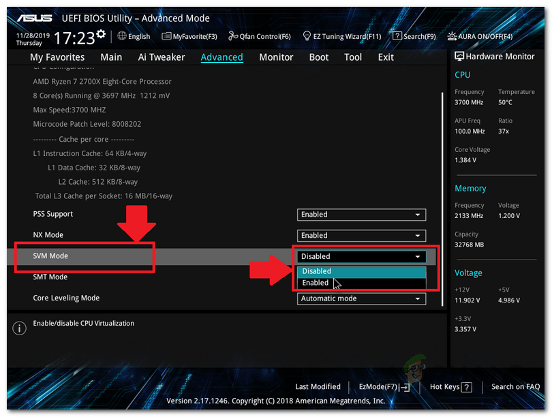
Task: Click the SVM Mode dropdown showing Disabled
Action: coord(362,256)
